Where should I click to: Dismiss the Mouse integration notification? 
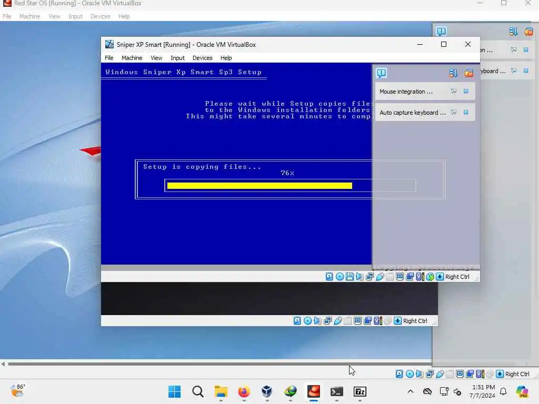point(466,91)
